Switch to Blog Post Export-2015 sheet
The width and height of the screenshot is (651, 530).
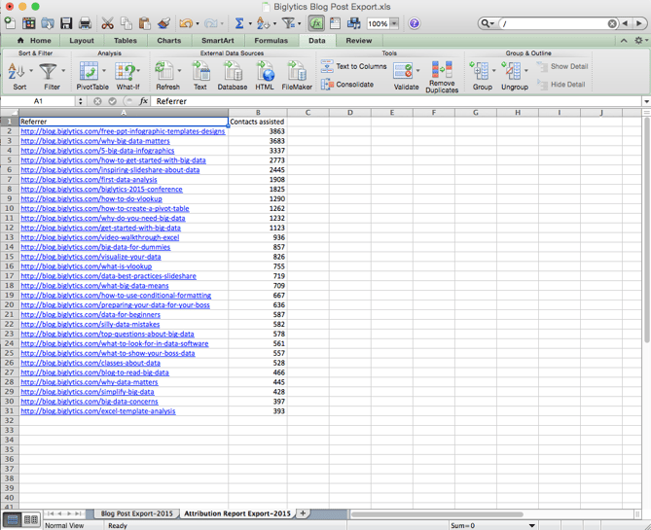coord(136,513)
